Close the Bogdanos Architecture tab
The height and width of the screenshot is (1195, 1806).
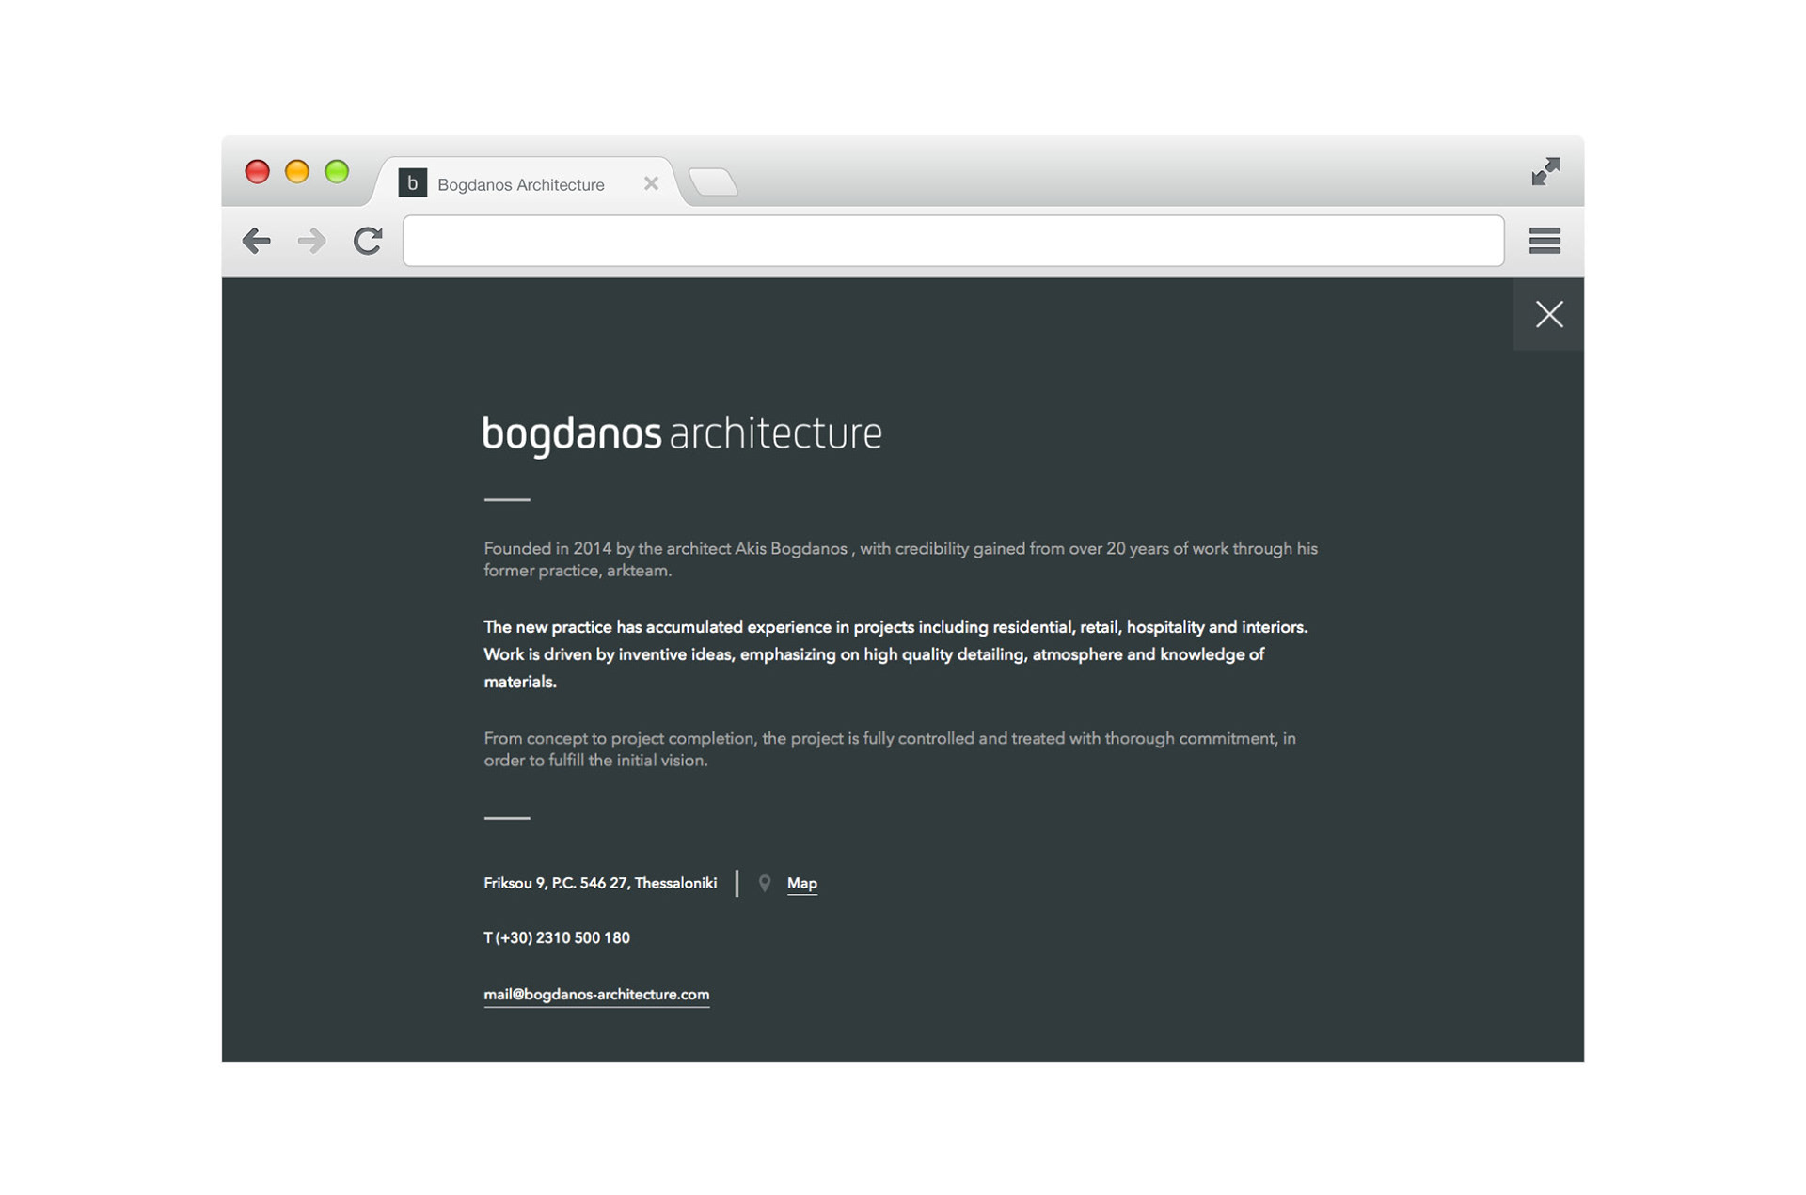(x=651, y=183)
